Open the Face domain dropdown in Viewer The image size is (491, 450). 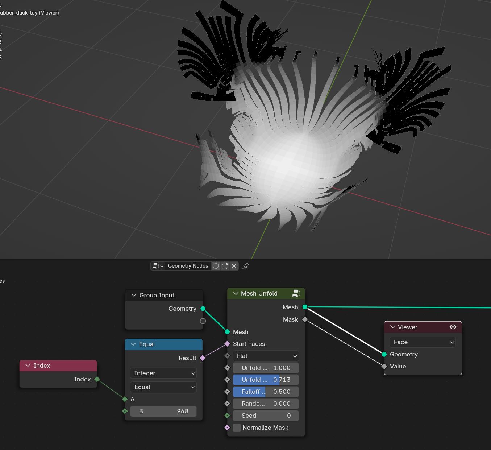pos(423,342)
